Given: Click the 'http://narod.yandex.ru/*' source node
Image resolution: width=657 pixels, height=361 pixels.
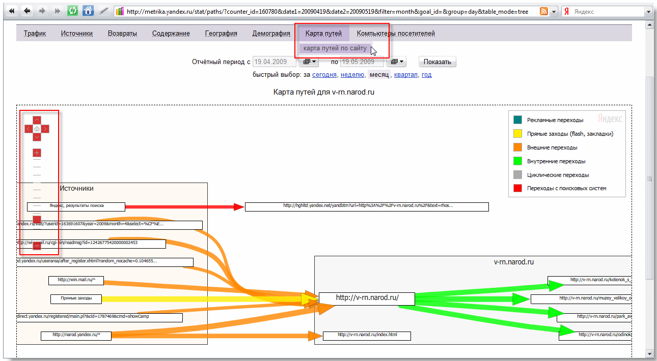Looking at the screenshot, I should [x=76, y=336].
